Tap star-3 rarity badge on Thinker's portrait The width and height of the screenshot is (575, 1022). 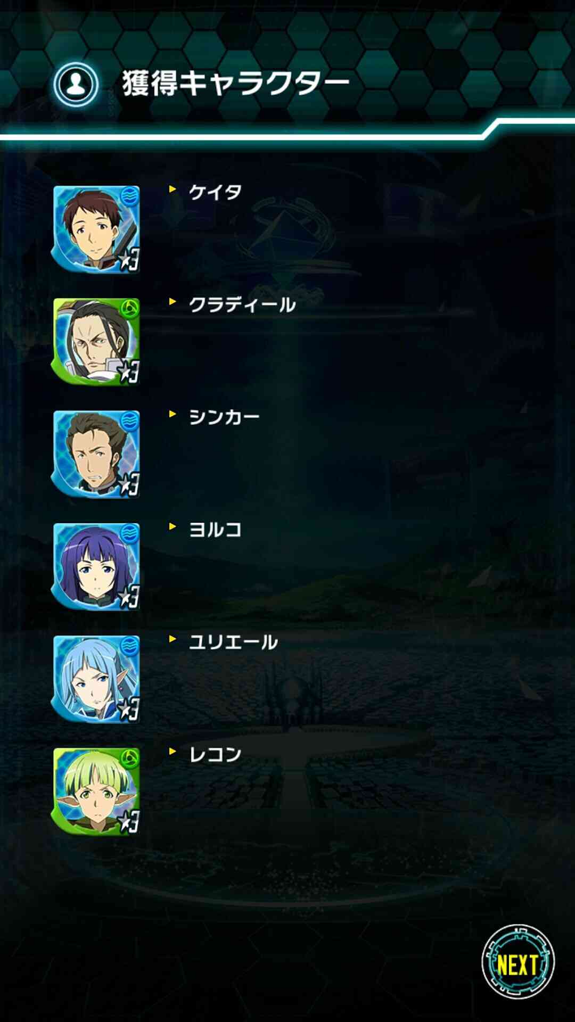(x=128, y=485)
